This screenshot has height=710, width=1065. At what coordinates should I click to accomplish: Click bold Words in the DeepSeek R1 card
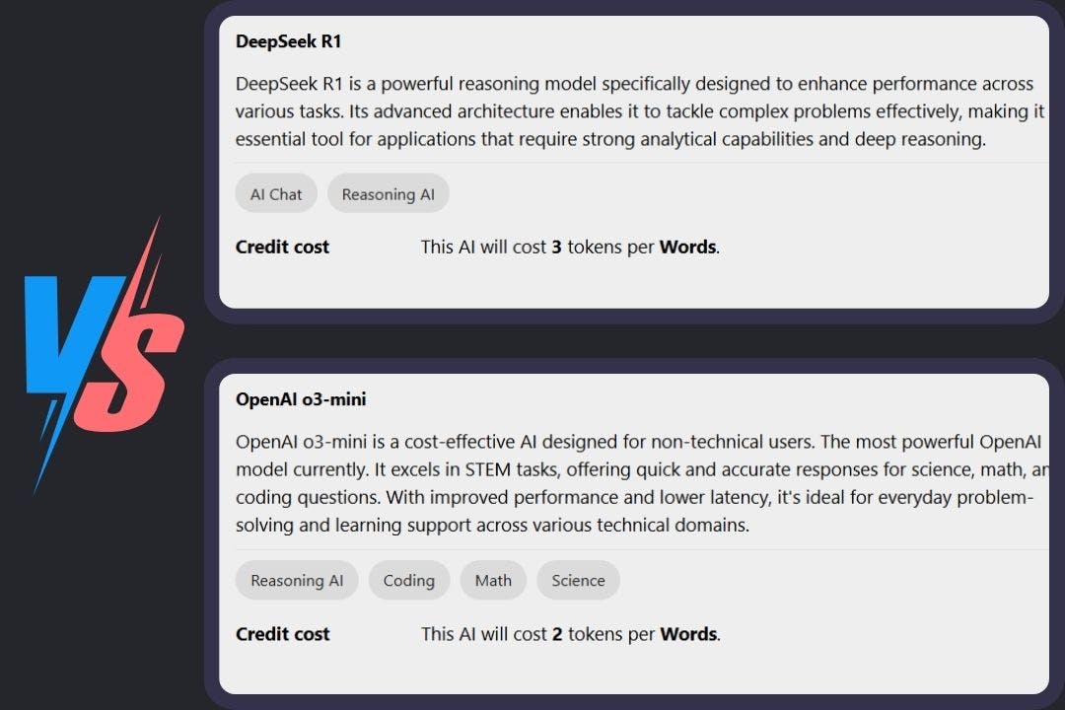tap(687, 248)
